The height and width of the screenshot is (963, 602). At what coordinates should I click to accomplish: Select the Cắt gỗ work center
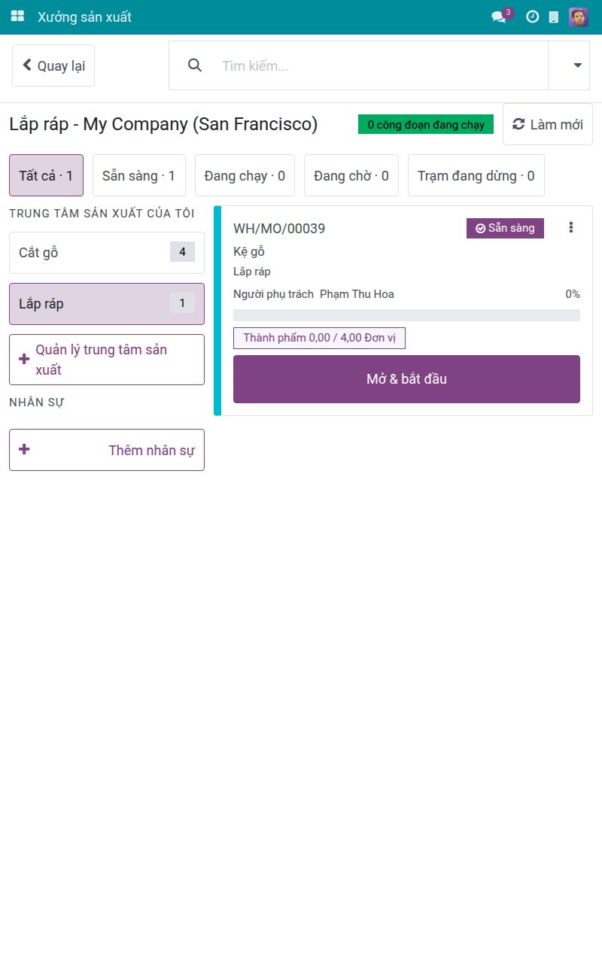pyautogui.click(x=107, y=252)
